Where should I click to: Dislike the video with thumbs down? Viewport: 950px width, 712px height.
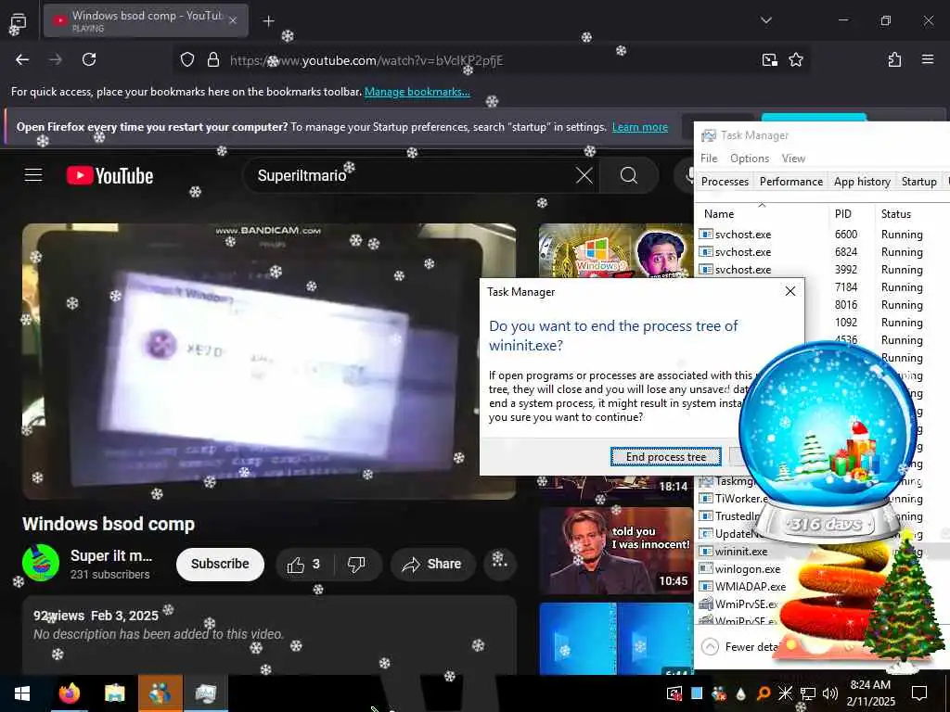coord(356,565)
